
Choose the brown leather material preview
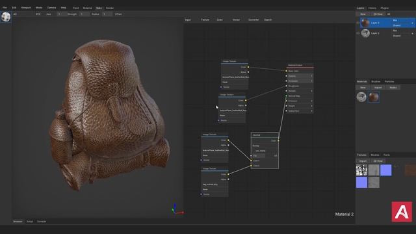pyautogui.click(x=374, y=97)
